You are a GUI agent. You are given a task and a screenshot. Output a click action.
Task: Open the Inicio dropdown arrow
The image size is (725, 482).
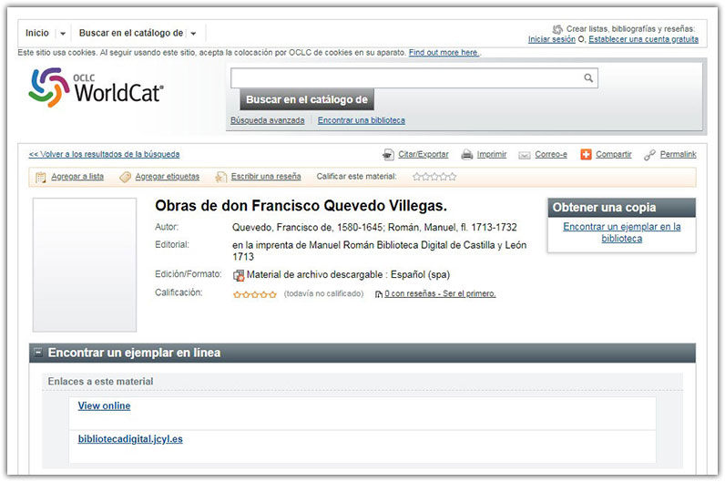coord(63,34)
